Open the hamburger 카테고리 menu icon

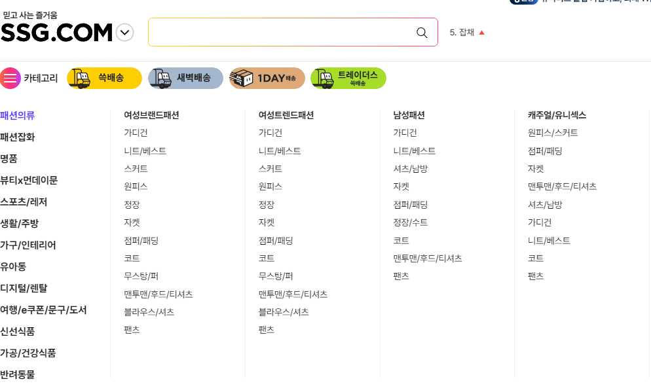[x=10, y=78]
